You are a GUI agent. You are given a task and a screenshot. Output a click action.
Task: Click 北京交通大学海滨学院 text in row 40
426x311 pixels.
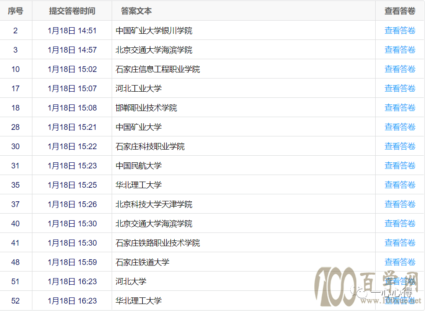pyautogui.click(x=154, y=224)
